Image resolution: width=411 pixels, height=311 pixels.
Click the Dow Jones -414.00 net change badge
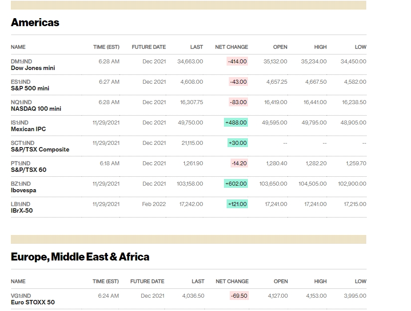237,62
